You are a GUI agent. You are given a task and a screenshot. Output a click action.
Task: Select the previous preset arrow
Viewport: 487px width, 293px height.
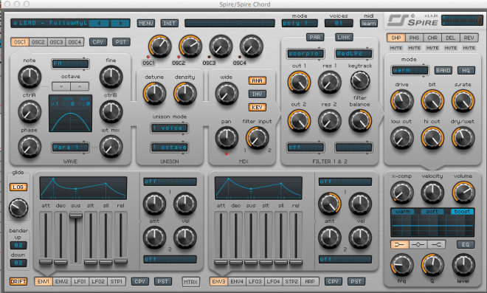pyautogui.click(x=99, y=23)
